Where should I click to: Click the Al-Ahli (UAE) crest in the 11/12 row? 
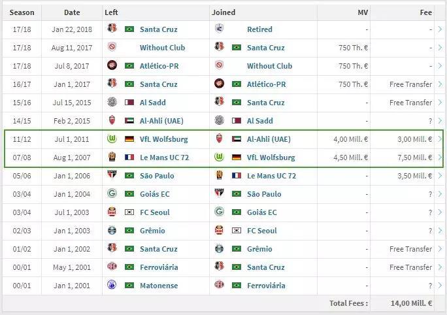219,139
